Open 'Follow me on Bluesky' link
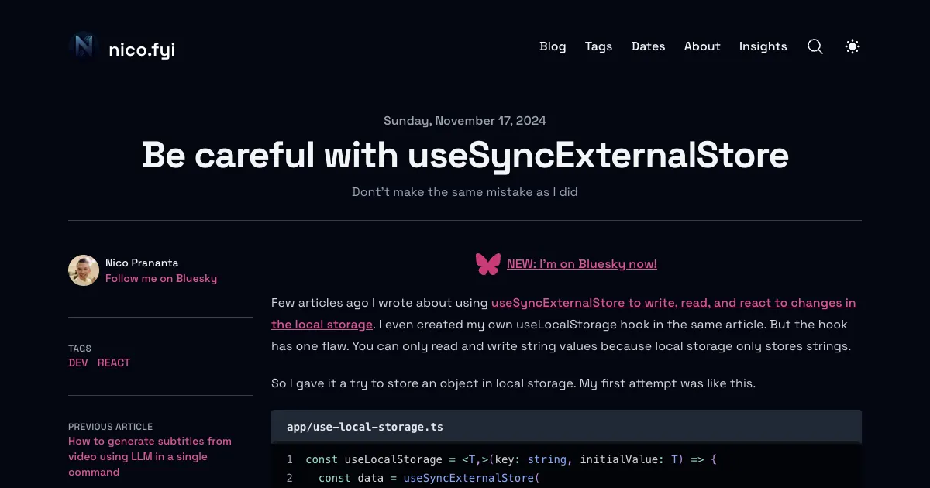Viewport: 930px width, 488px height. (161, 278)
